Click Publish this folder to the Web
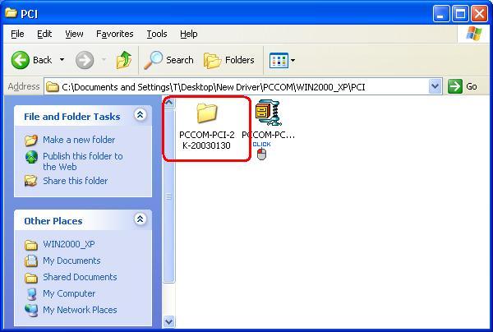This screenshot has height=332, width=493. point(83,161)
